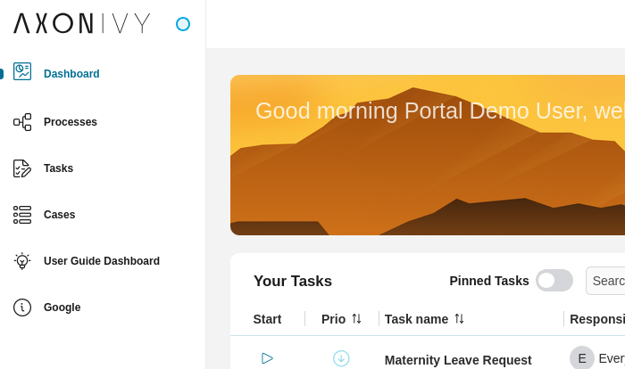Click the blue circle icon beside the logo
This screenshot has height=369, width=625.
coord(183,24)
